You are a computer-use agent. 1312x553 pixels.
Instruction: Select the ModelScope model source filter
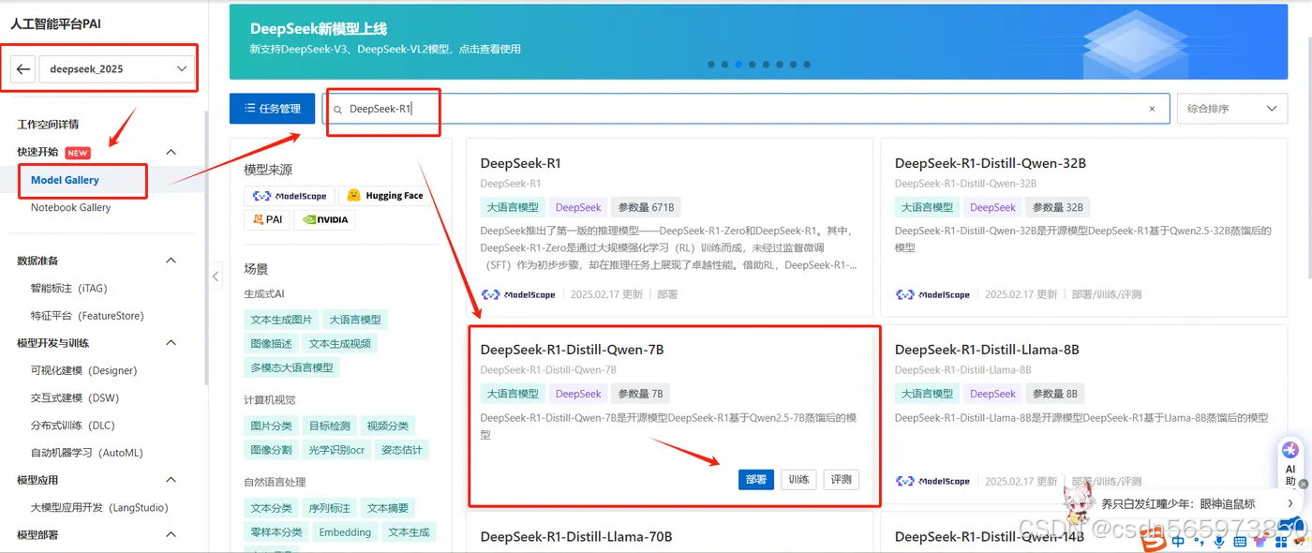[289, 195]
